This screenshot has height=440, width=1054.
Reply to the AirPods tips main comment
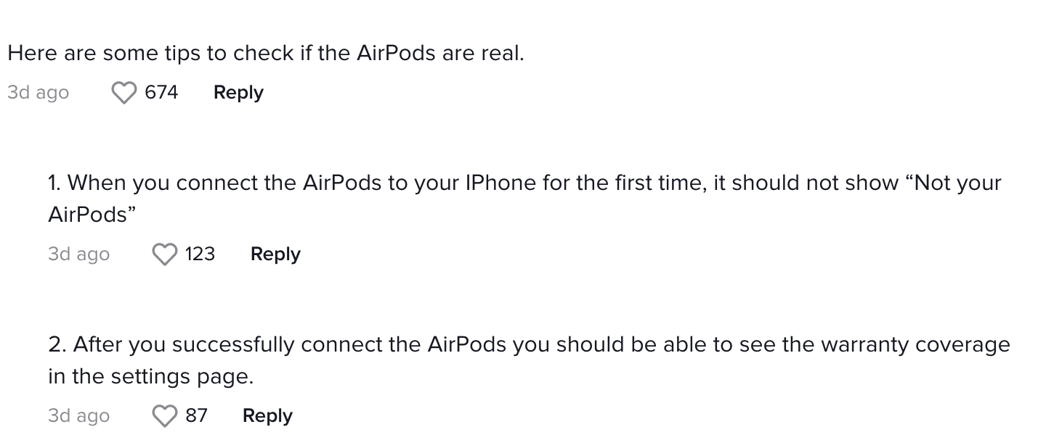[x=238, y=93]
